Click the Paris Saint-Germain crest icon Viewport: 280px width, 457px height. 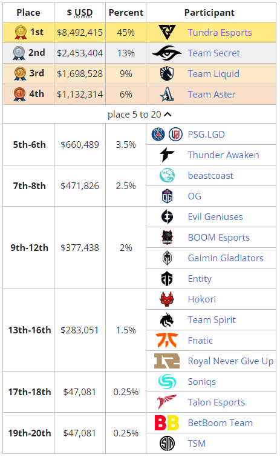[158, 135]
